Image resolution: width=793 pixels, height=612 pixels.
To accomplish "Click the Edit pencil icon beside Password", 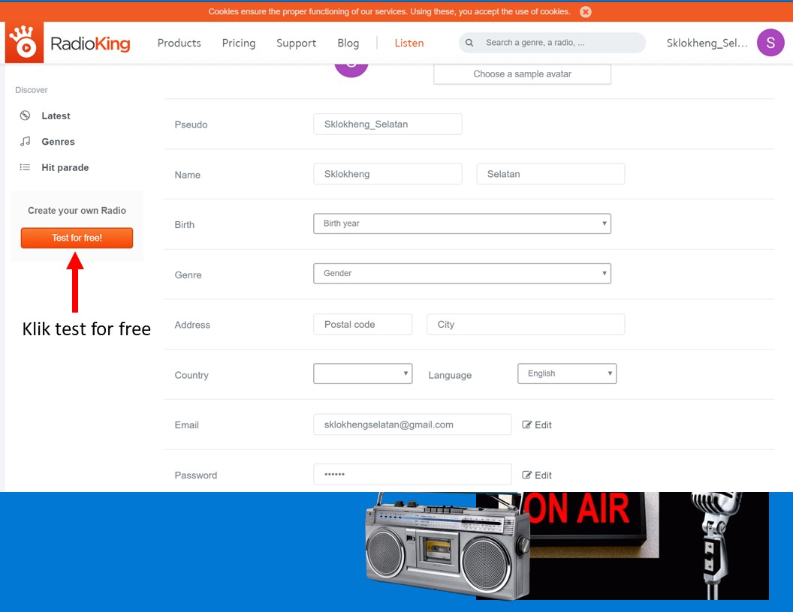I will (526, 475).
